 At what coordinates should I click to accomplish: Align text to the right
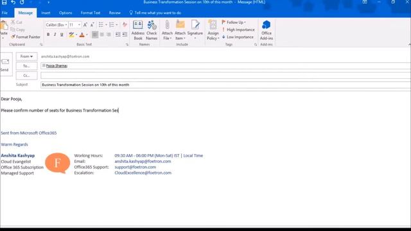coord(109,35)
